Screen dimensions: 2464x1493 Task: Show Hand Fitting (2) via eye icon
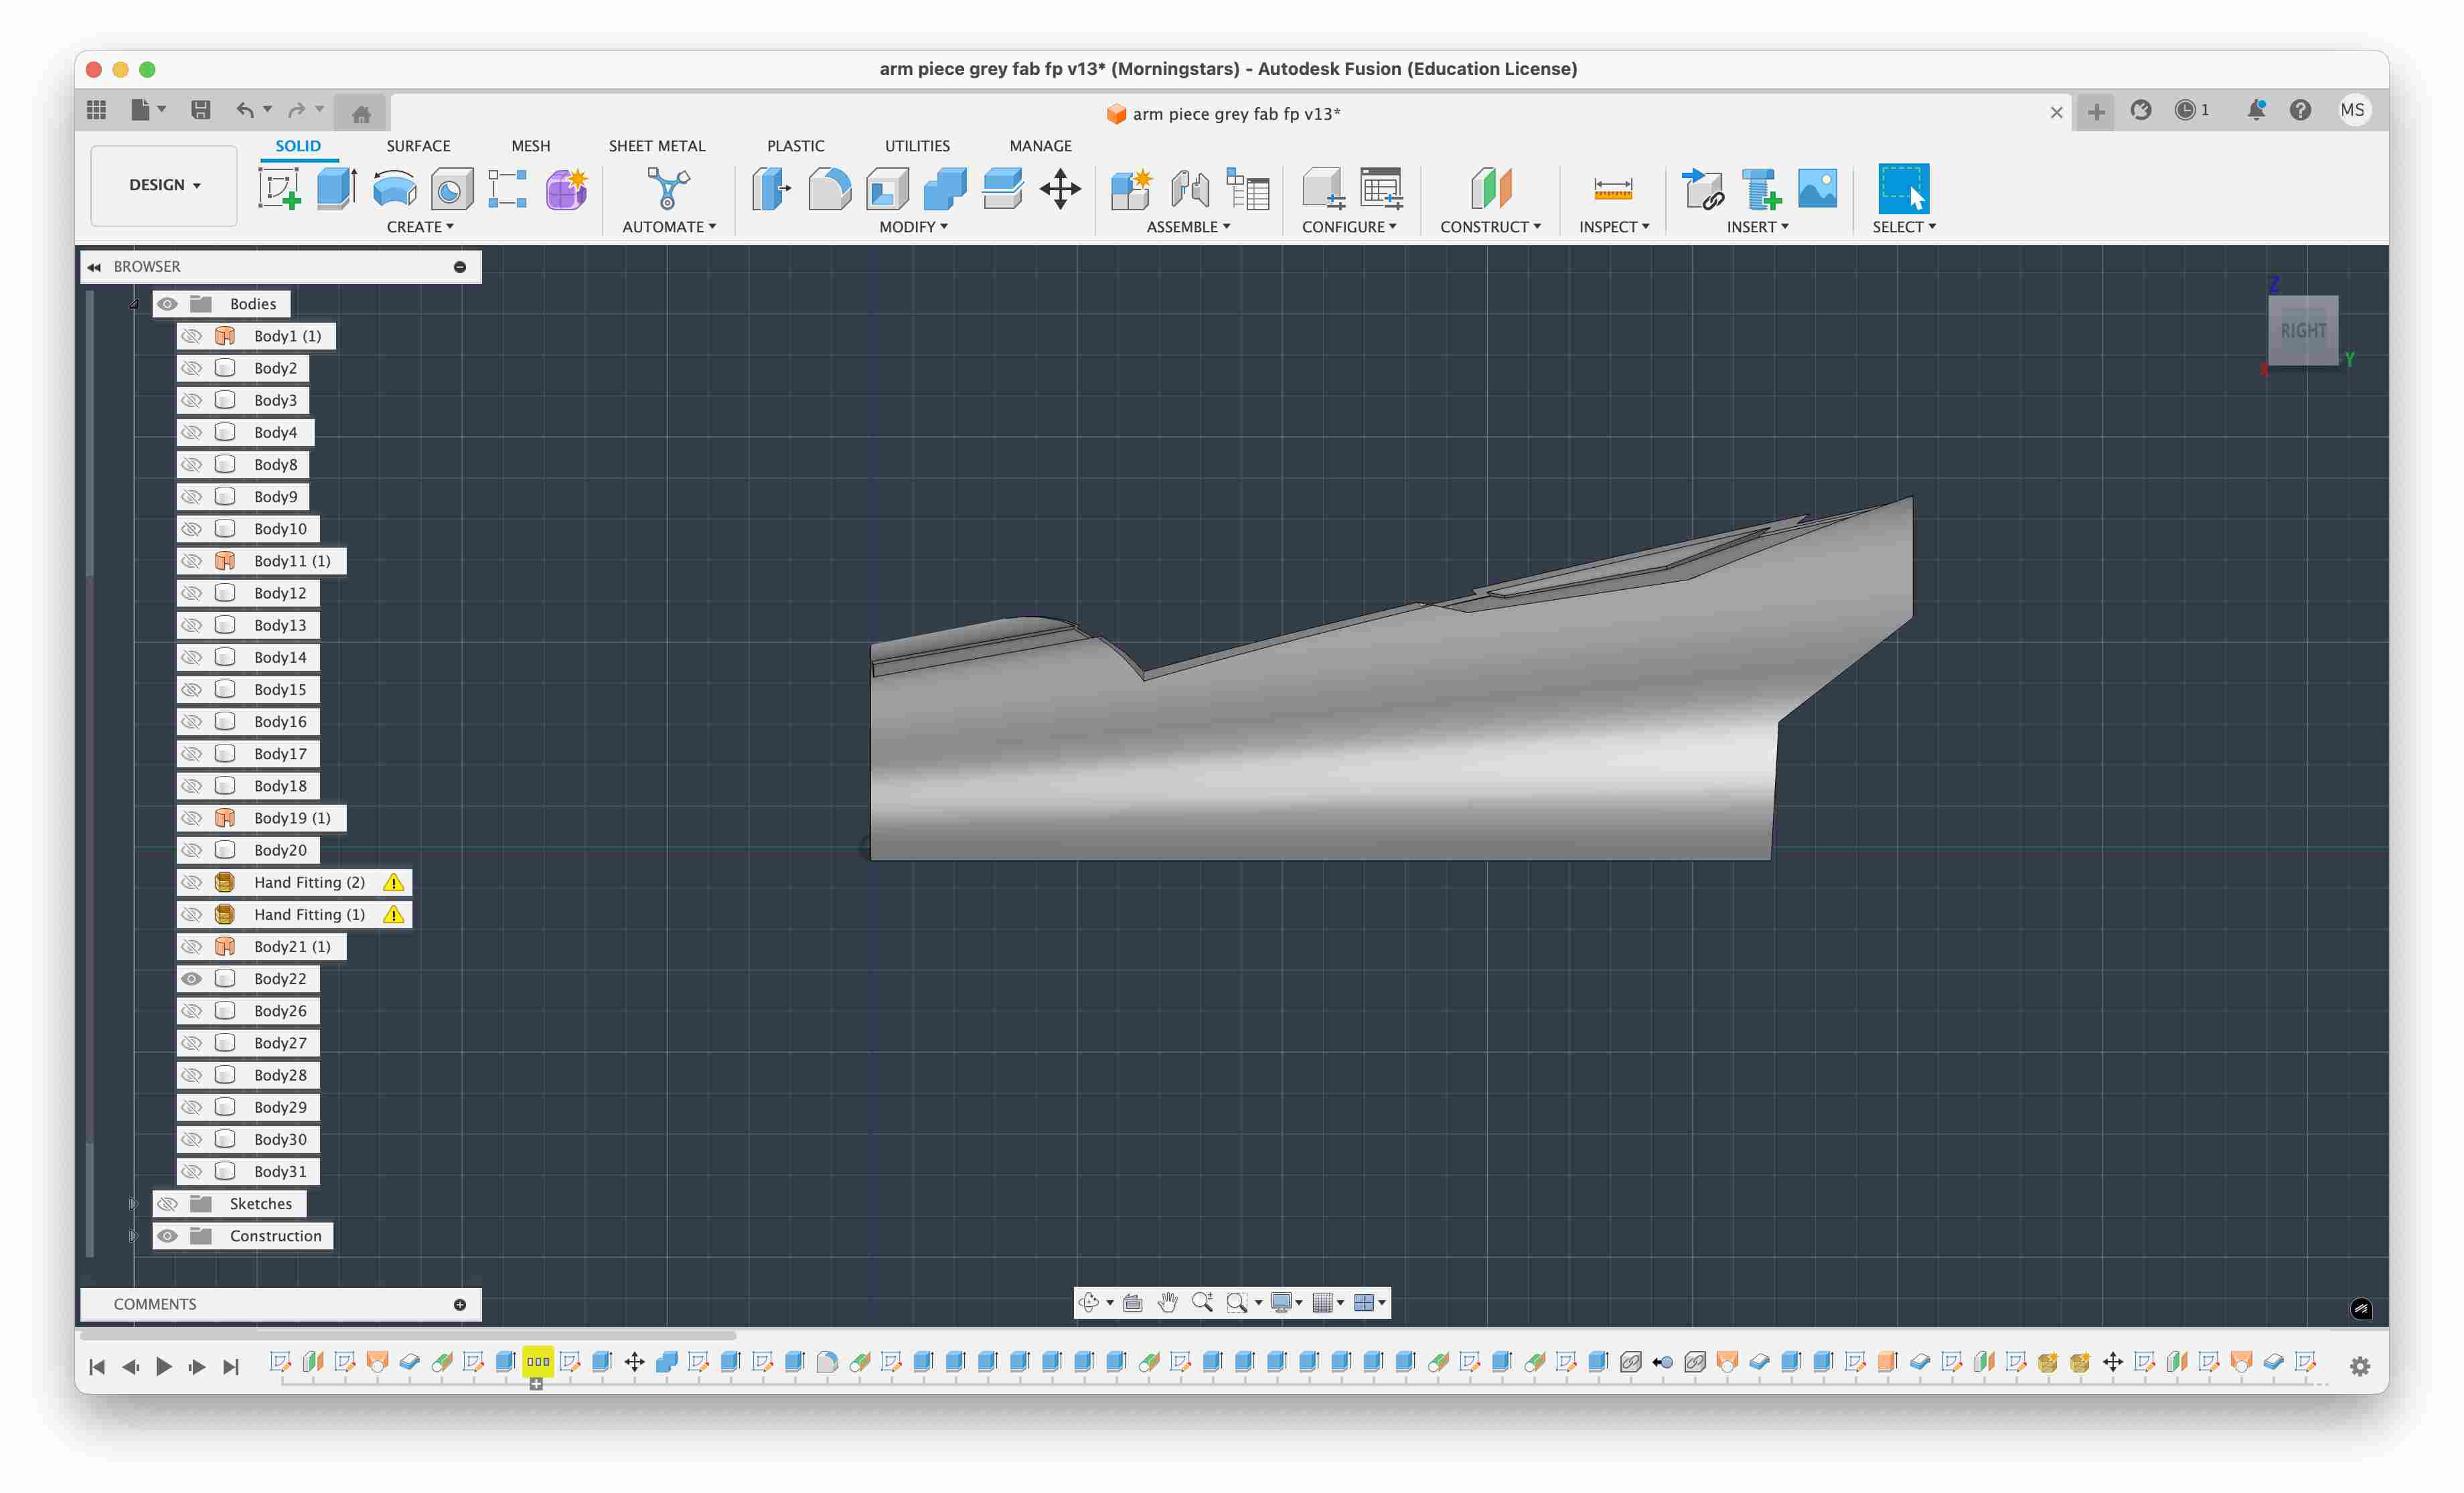[191, 882]
